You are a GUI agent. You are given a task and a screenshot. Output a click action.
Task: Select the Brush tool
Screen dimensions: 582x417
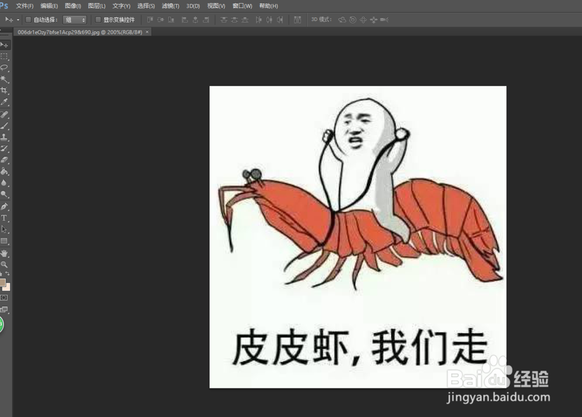(5, 126)
